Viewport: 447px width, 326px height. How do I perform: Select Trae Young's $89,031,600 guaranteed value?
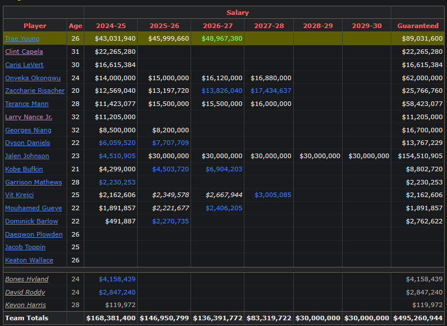click(422, 38)
